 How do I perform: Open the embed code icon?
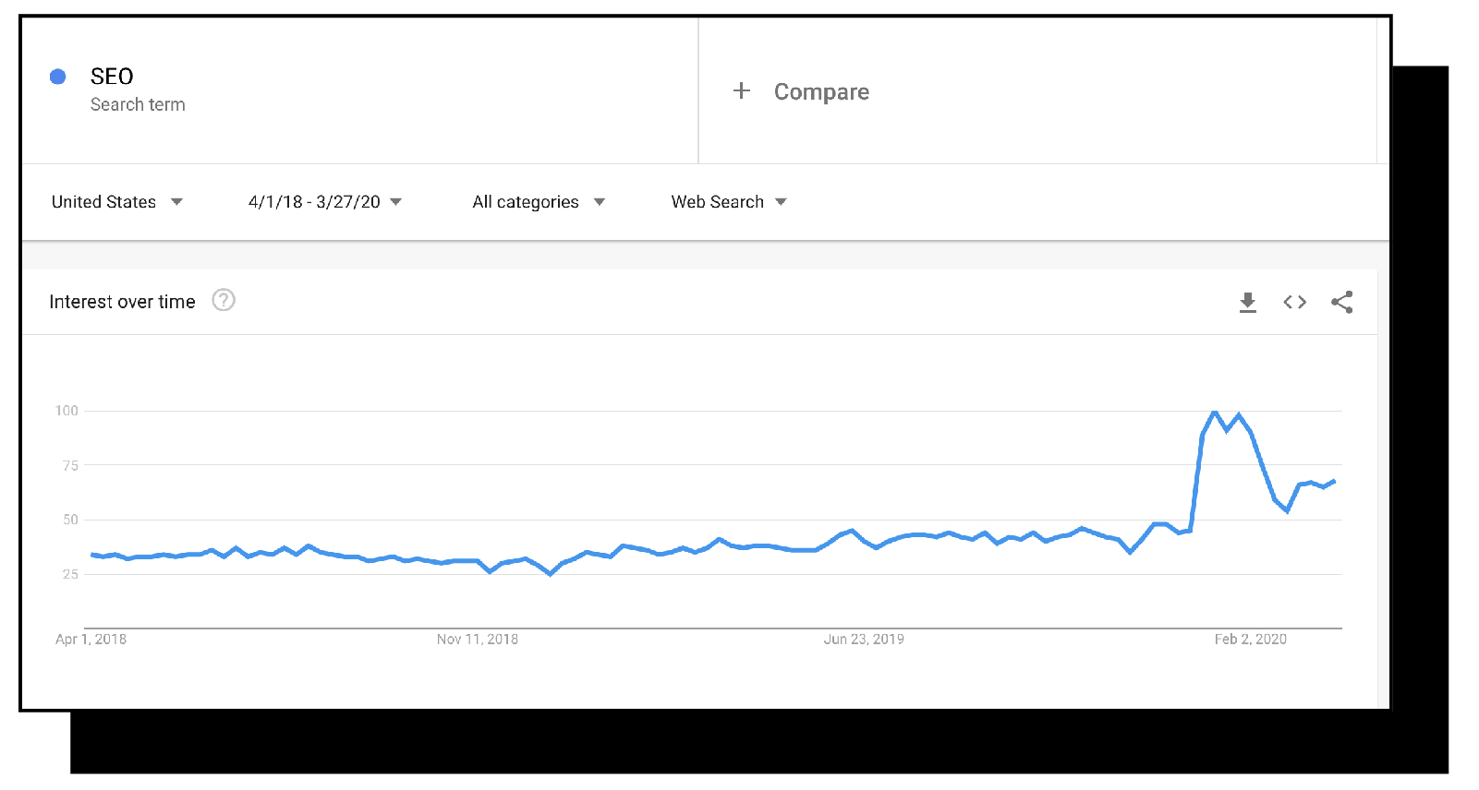1294,302
